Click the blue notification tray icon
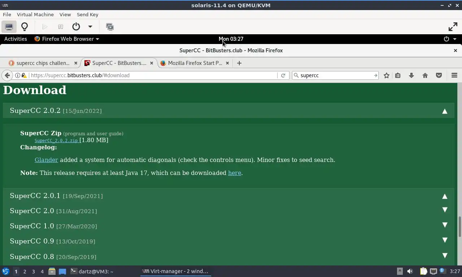Screen dimensions: 462x277 (443, 271)
